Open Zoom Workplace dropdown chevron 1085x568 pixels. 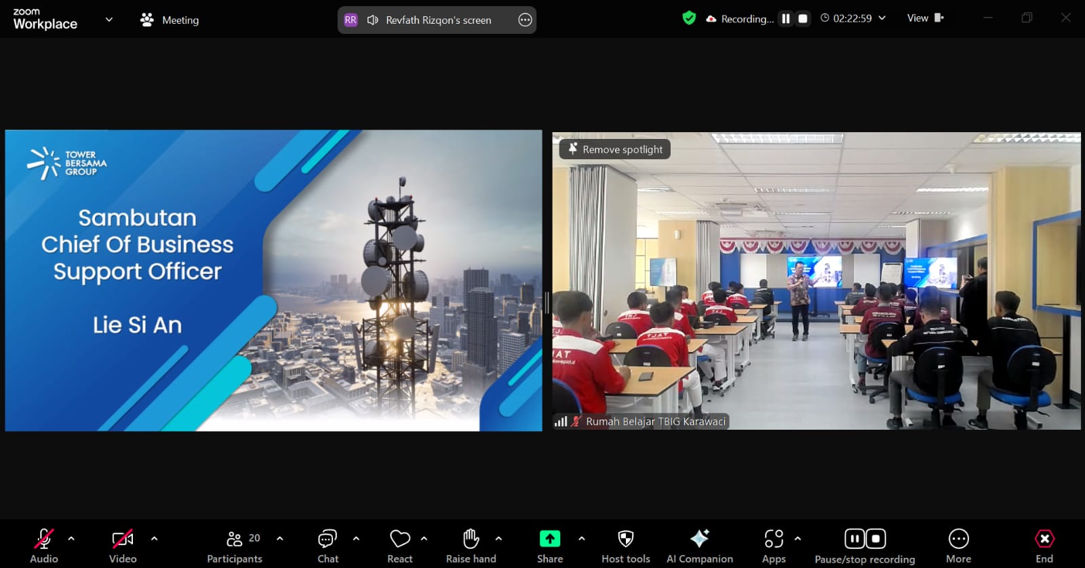[x=108, y=20]
